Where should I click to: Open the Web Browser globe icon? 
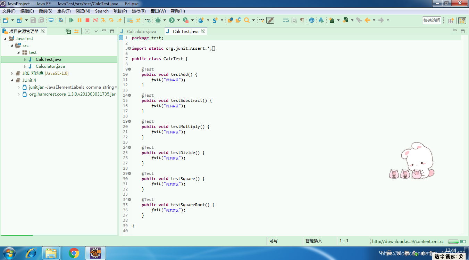(x=312, y=20)
